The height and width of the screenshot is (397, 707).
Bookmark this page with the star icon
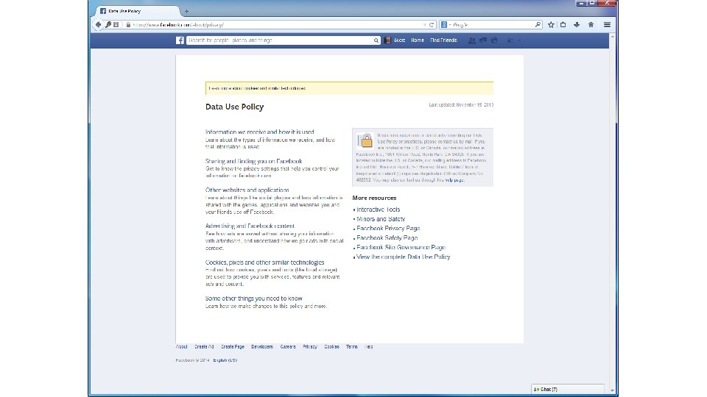[551, 25]
